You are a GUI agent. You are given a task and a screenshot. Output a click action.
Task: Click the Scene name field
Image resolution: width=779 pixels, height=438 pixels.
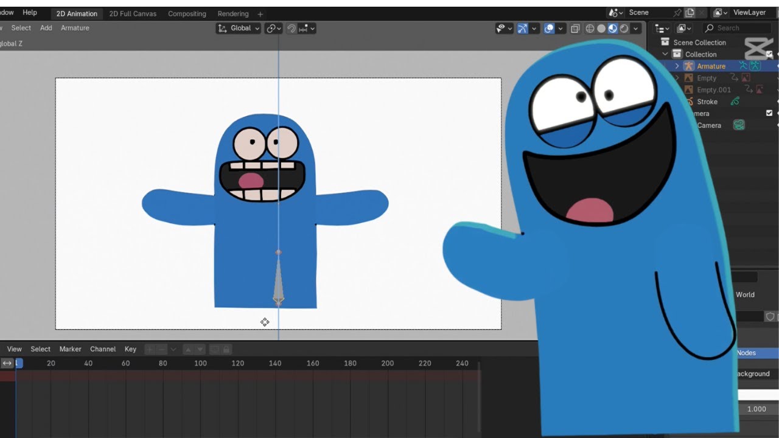tap(647, 12)
